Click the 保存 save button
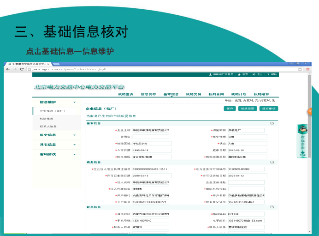Image resolution: width=319 pixels, height=236 pixels. 229,109
